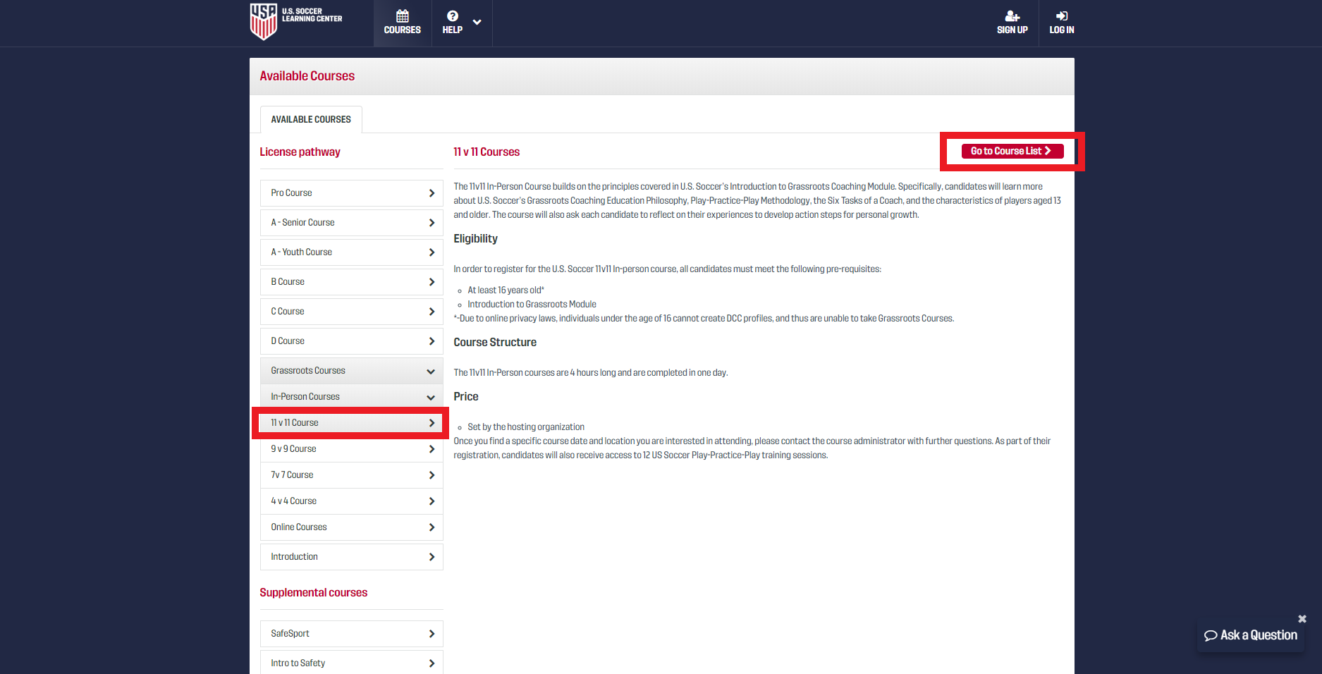Open the Ask a Question chat
The height and width of the screenshot is (674, 1322).
click(1251, 635)
